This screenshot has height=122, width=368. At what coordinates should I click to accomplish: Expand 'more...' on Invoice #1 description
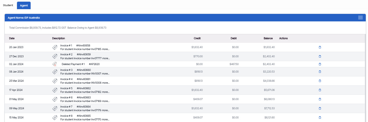point(106,49)
